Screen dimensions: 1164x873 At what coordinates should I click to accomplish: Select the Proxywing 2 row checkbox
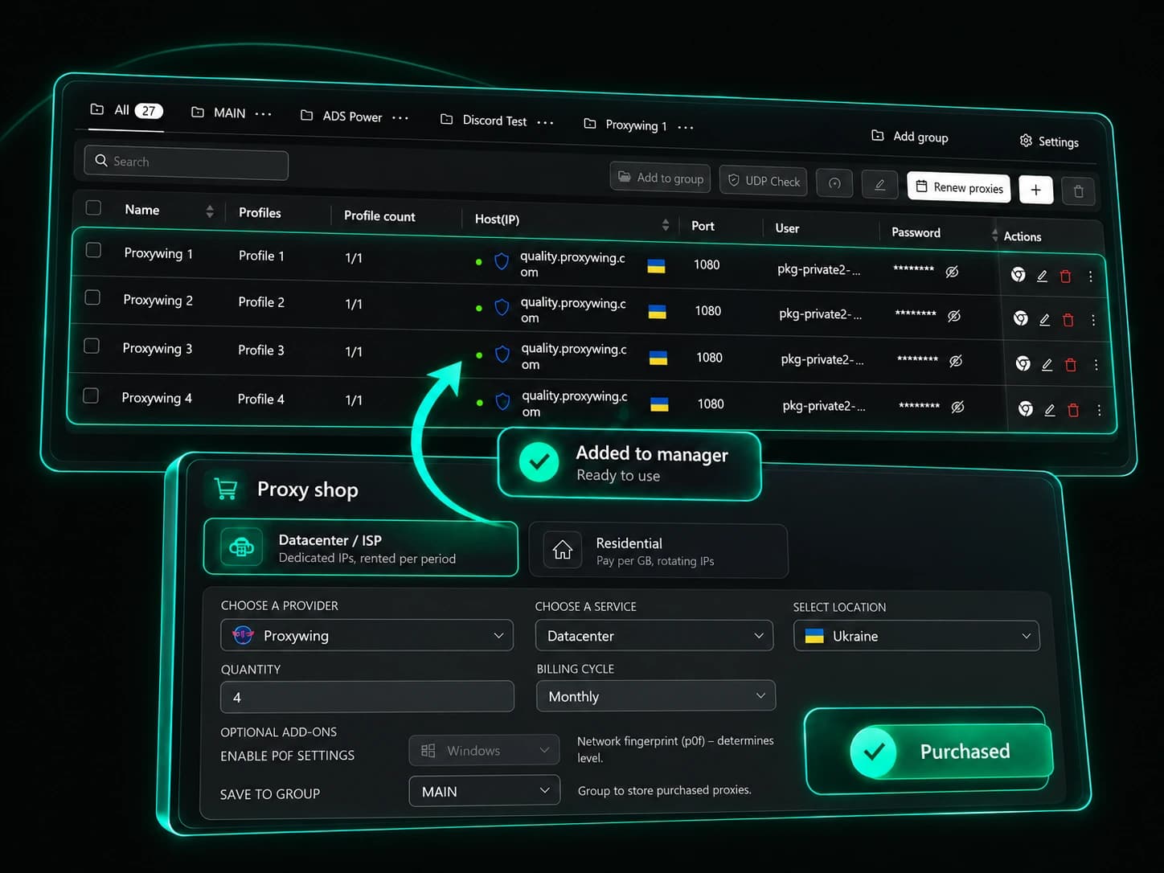92,297
